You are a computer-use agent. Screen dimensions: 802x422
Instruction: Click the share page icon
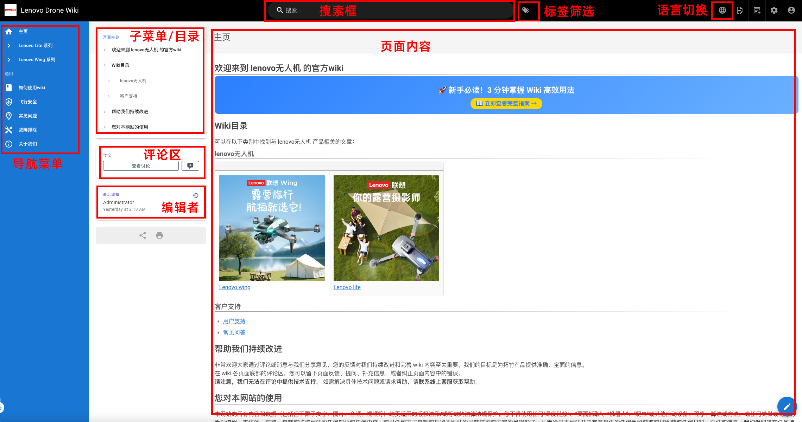tap(143, 235)
